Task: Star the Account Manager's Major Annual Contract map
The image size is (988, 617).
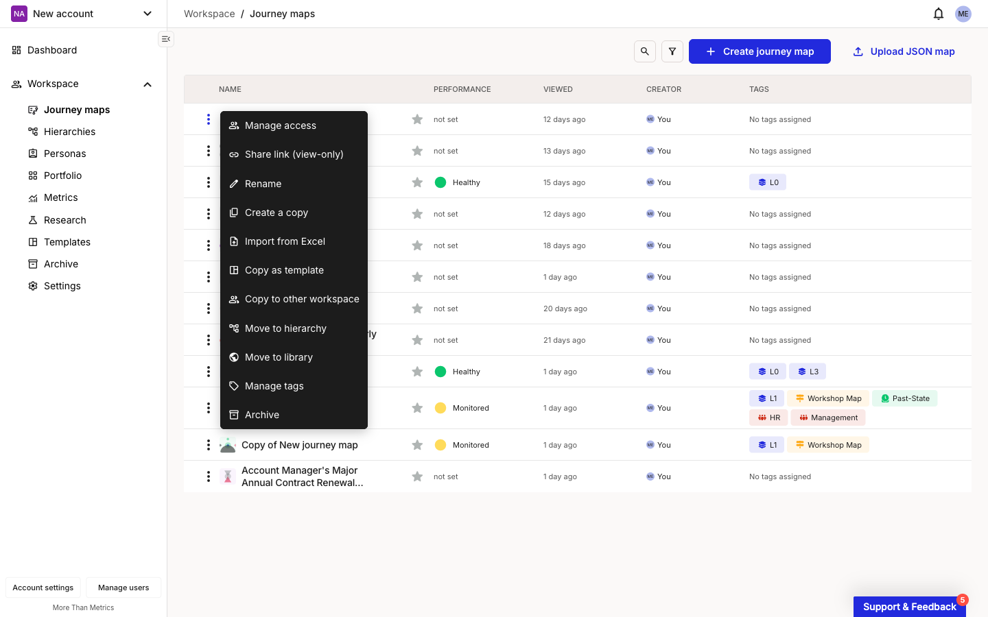Action: point(417,476)
